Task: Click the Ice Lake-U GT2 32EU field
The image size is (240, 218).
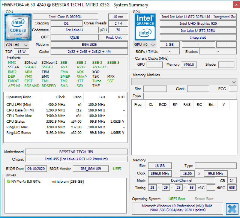Action: pos(198,31)
